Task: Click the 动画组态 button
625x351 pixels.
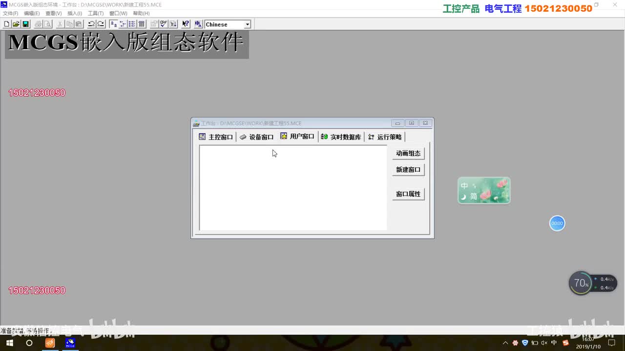Action: (408, 153)
